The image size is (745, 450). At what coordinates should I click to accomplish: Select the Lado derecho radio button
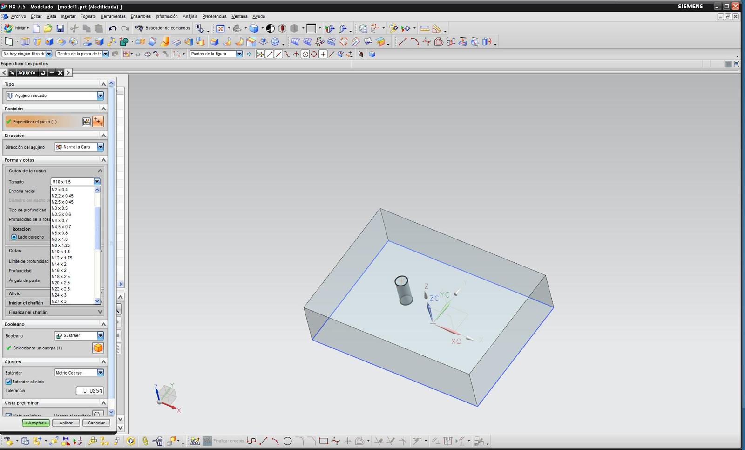point(14,237)
